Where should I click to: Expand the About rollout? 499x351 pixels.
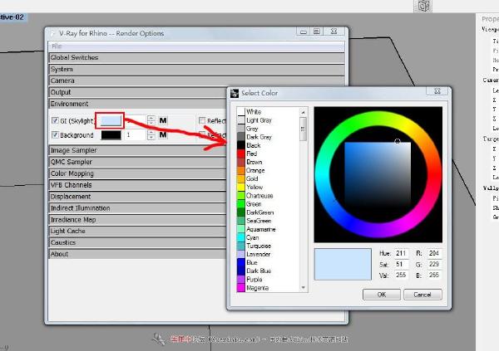pos(137,254)
